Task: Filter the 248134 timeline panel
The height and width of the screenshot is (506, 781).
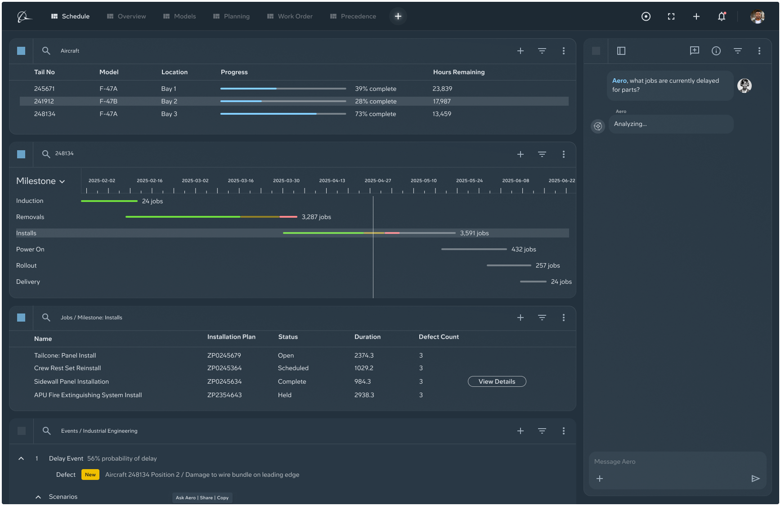Action: coord(542,154)
